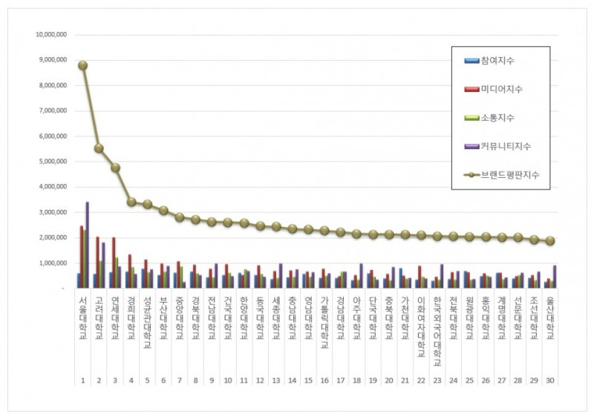Click the purple 커뮤니티지수 legend swatch

pyautogui.click(x=471, y=147)
